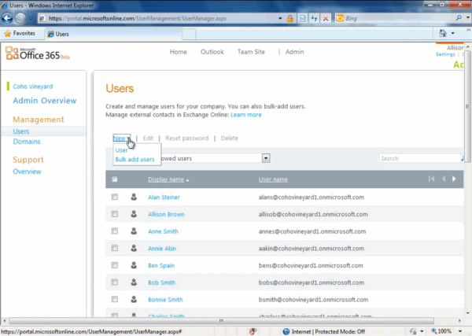Check the box for Bob Smith
Viewport: 472px width, 336px height.
point(114,282)
